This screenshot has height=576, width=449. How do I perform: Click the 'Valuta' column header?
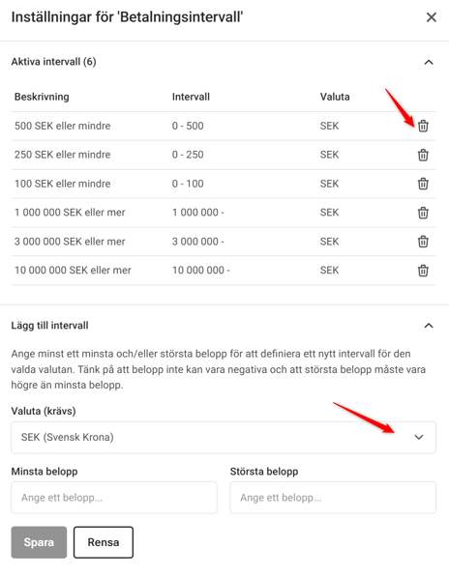point(335,97)
